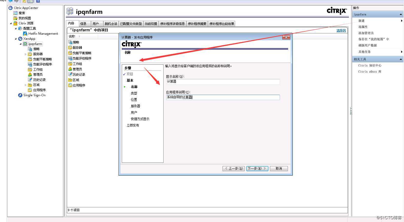This screenshot has width=404, height=222.
Task: Switch to the 当前设置 tab
Action: 151,24
